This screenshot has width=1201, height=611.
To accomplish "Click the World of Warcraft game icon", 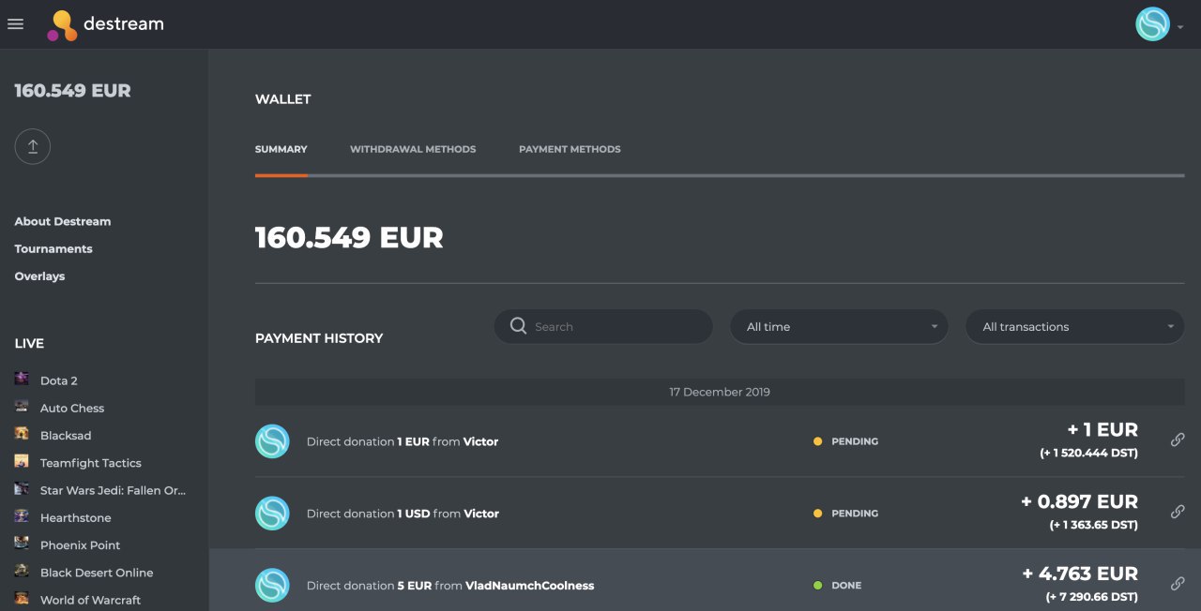I will point(22,599).
